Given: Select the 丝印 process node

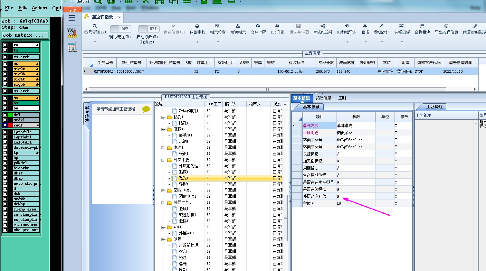Looking at the screenshot, I should point(183,251).
